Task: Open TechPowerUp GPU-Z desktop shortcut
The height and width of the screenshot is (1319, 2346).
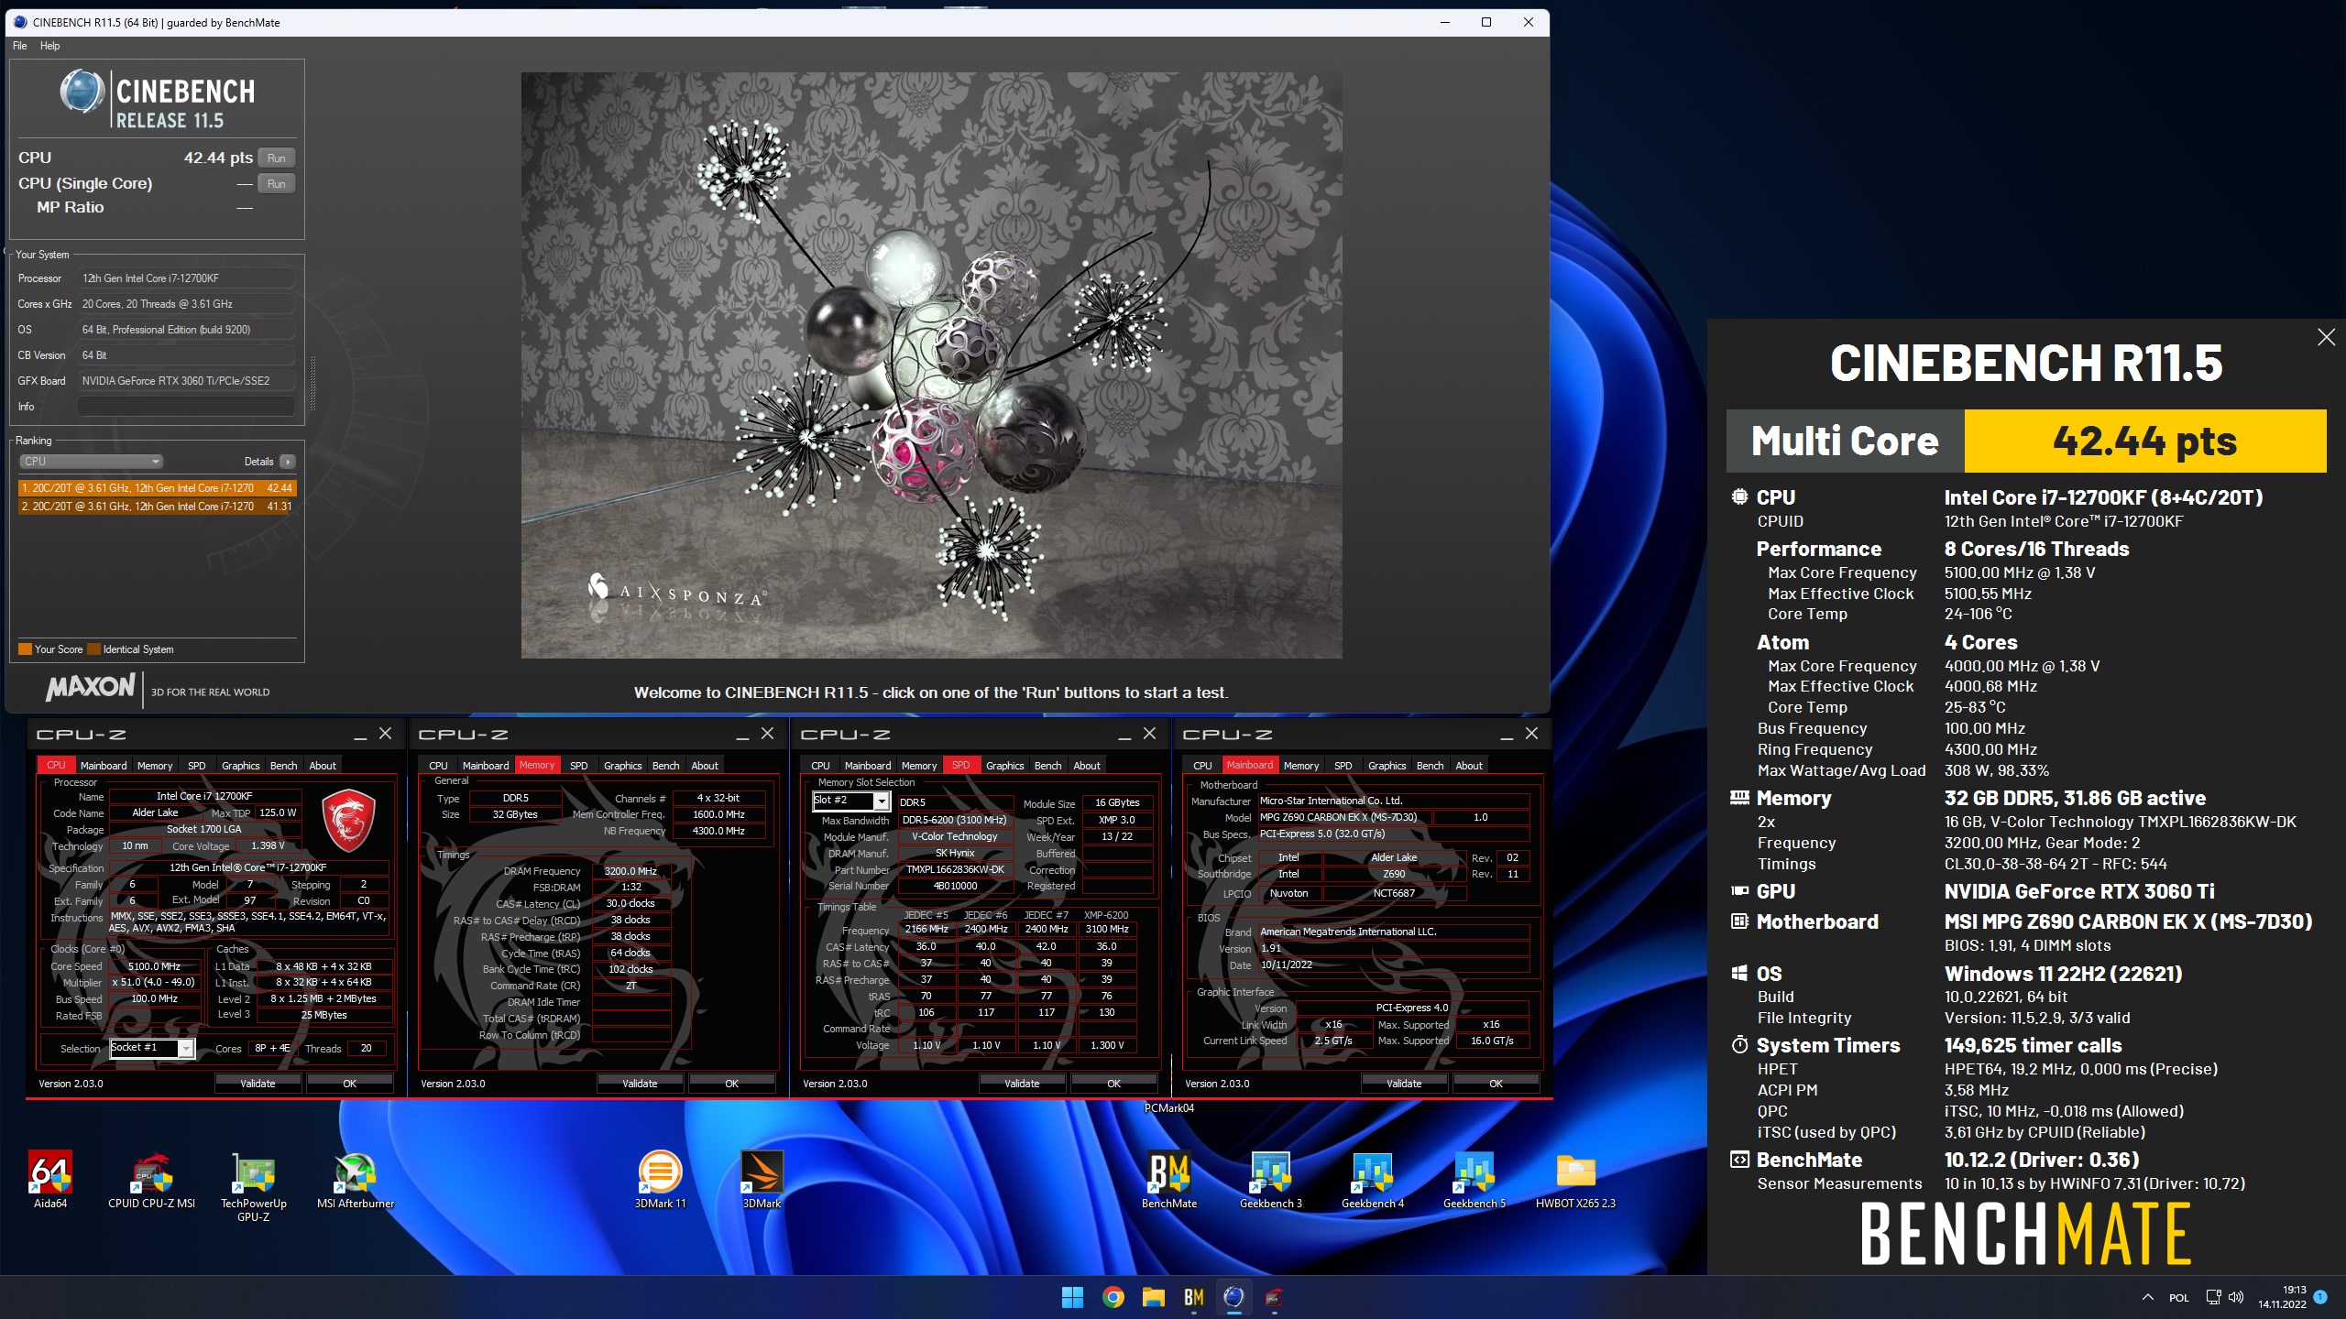Action: point(254,1186)
